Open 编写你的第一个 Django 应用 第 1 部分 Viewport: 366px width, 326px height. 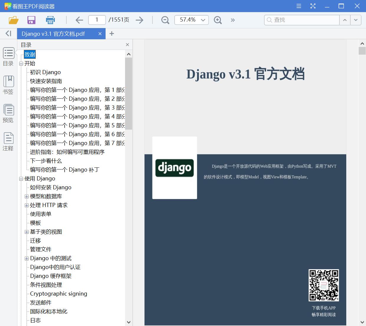coord(77,90)
